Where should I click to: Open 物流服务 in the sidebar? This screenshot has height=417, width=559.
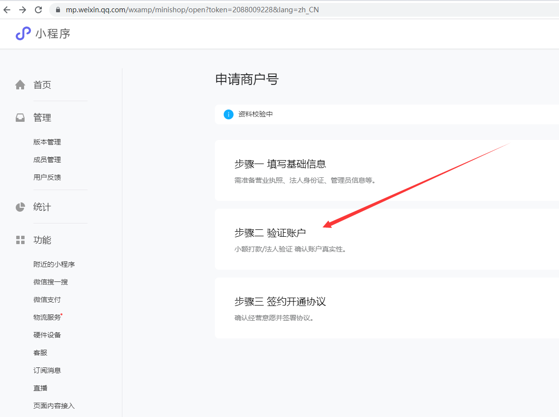pyautogui.click(x=47, y=317)
